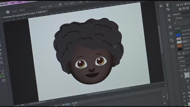Screen dimensions: 190x107
Task: Click the Color Balance scales adjustment icon
Action: point(181,4)
